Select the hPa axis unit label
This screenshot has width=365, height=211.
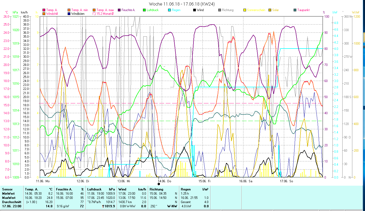pos(15,12)
